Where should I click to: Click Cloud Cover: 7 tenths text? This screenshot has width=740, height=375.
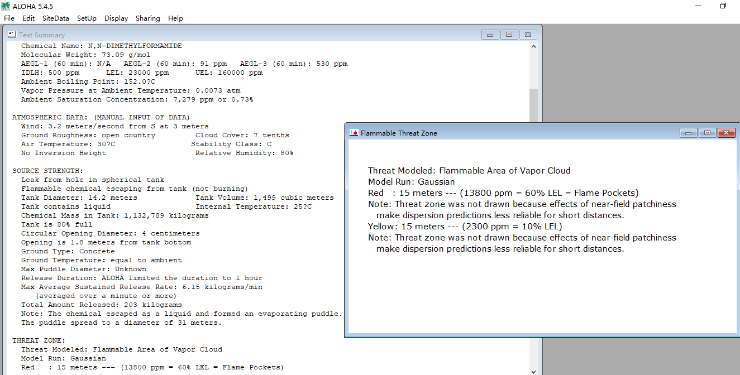click(242, 135)
